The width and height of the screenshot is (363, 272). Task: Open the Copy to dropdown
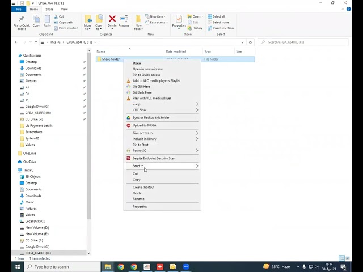[x=99, y=23]
